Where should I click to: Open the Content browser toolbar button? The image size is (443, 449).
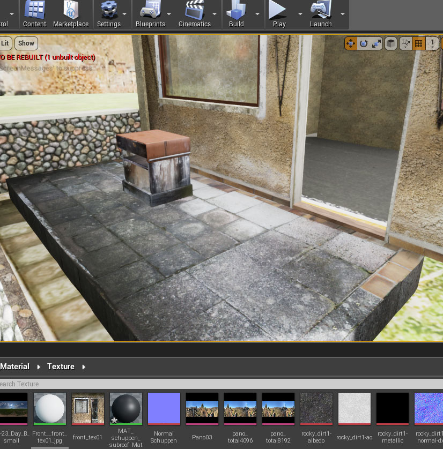pyautogui.click(x=34, y=14)
